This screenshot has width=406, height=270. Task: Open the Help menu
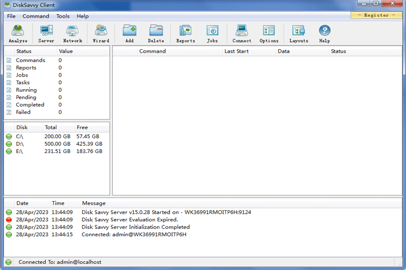pos(83,16)
